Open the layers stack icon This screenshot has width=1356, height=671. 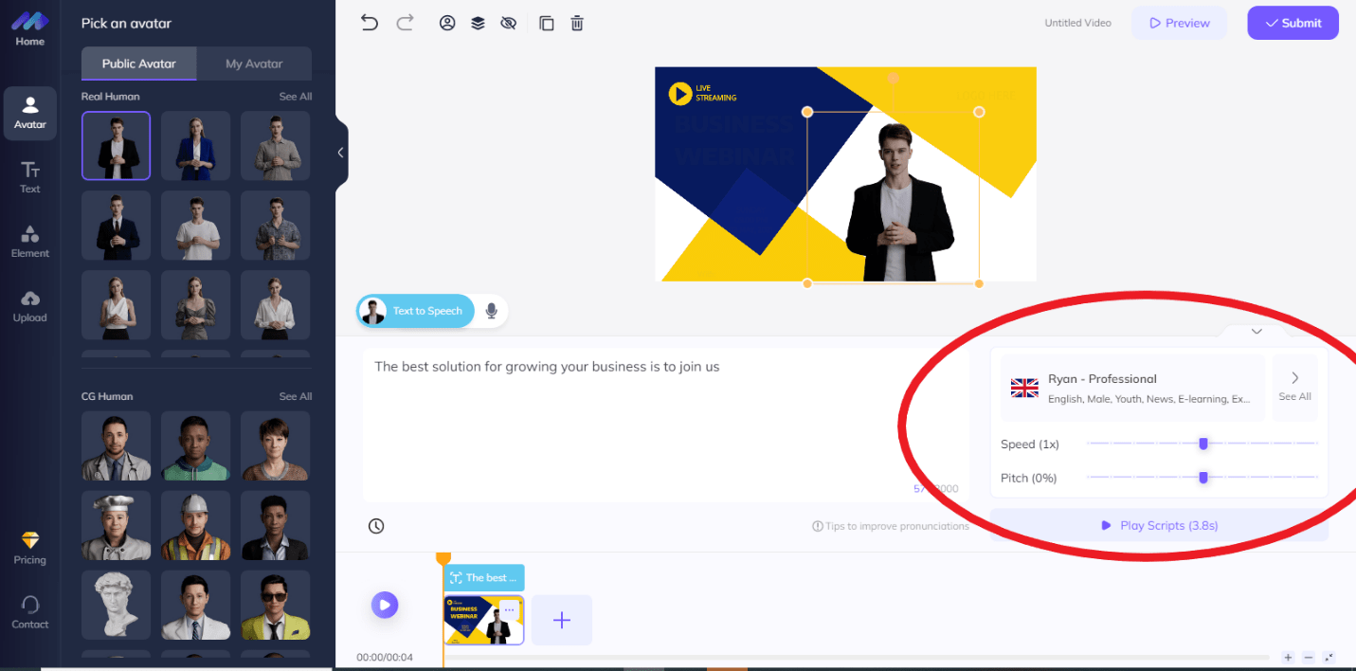click(478, 23)
